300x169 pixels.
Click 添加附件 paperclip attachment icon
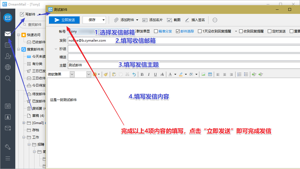tap(116, 20)
